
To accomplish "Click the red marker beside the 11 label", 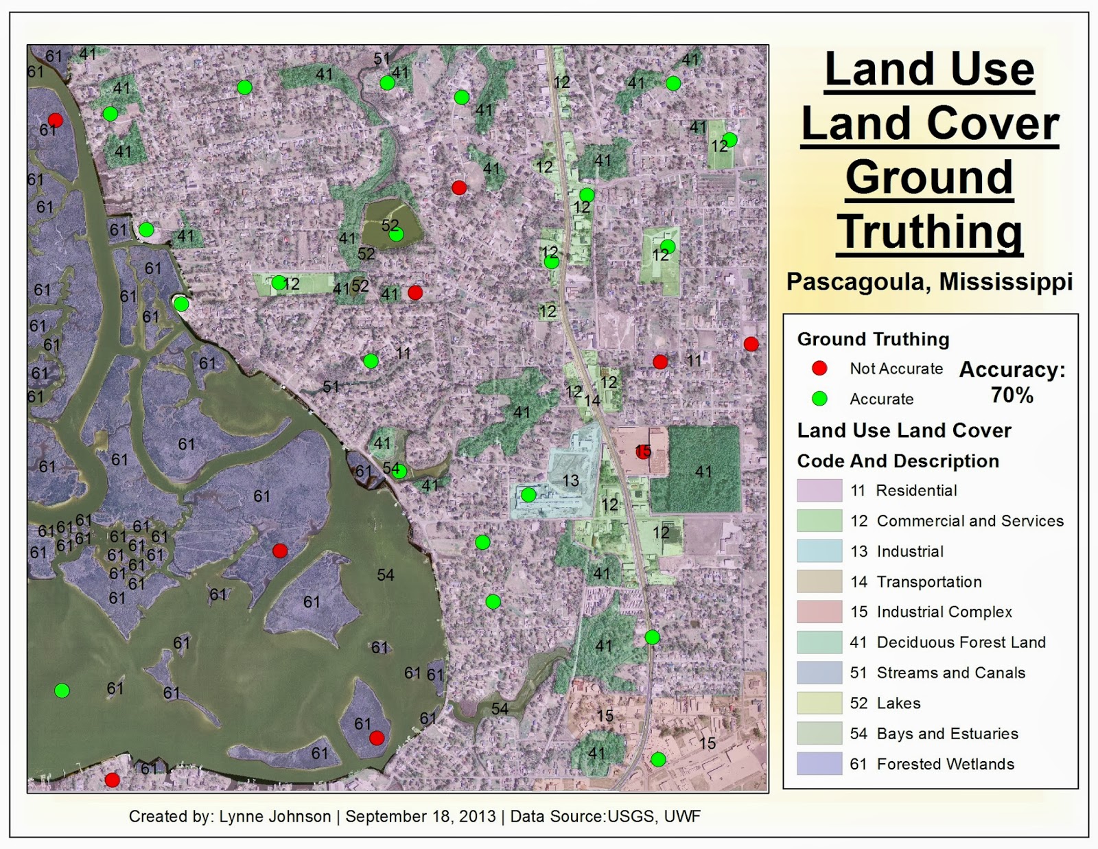I will (660, 361).
